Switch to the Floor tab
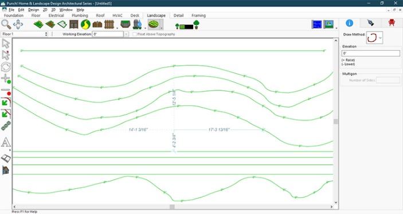Image resolution: width=403 pixels, height=214 pixels. pyautogui.click(x=36, y=15)
